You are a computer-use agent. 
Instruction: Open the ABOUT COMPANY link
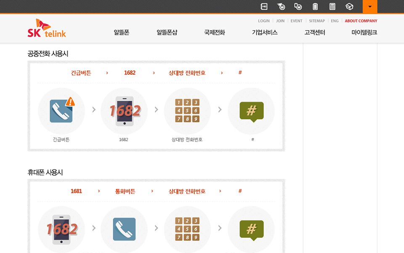361,21
